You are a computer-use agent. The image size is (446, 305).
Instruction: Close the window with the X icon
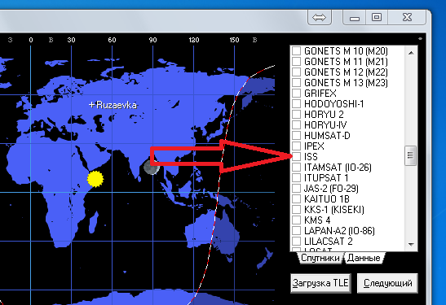(407, 17)
